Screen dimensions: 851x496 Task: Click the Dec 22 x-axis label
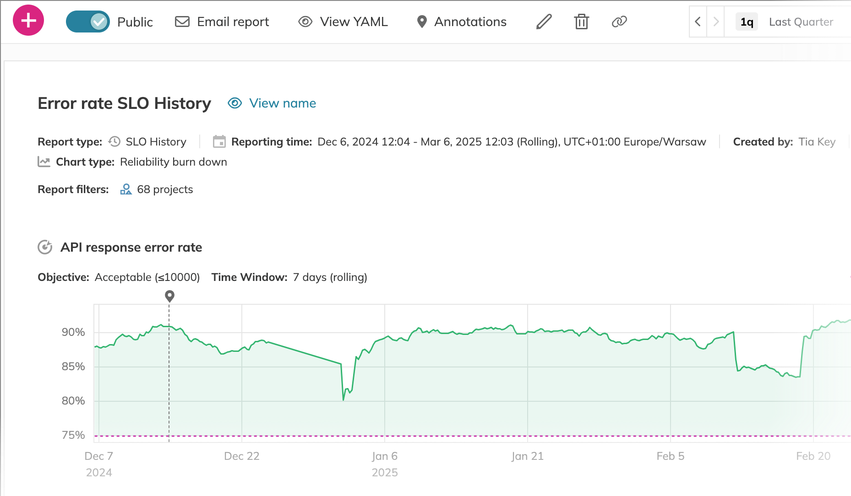242,456
